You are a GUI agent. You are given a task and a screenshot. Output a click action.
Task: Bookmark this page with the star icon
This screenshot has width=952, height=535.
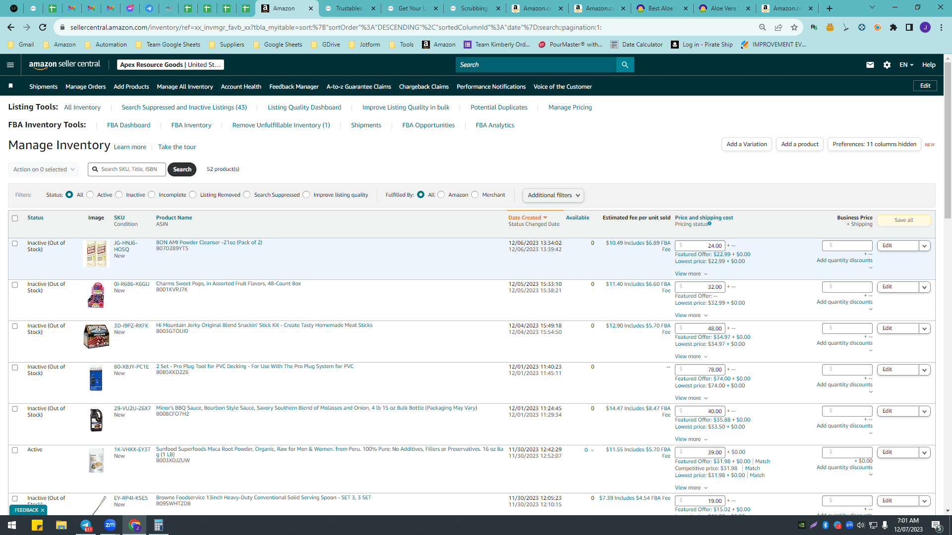pyautogui.click(x=794, y=27)
